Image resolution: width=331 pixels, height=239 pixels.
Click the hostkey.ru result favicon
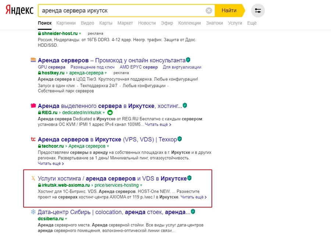[x=33, y=60]
